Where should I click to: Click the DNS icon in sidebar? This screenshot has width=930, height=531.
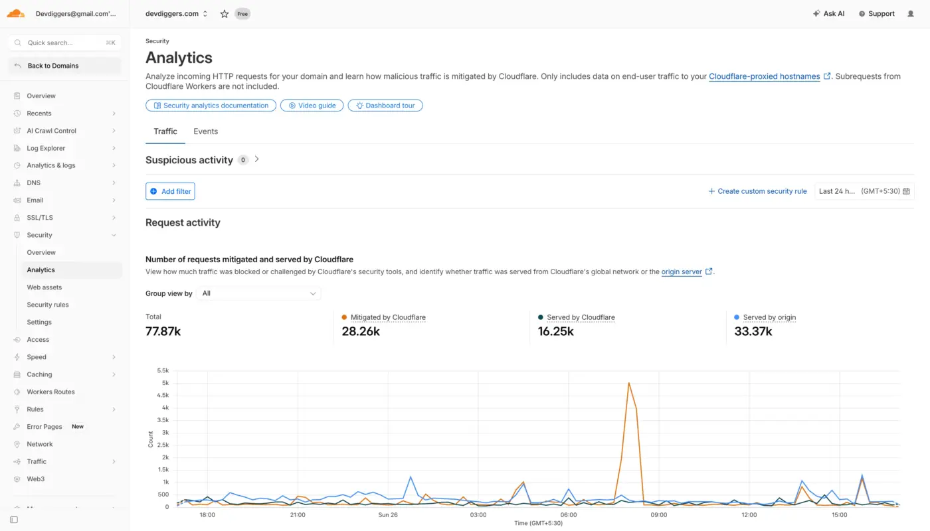pyautogui.click(x=17, y=183)
